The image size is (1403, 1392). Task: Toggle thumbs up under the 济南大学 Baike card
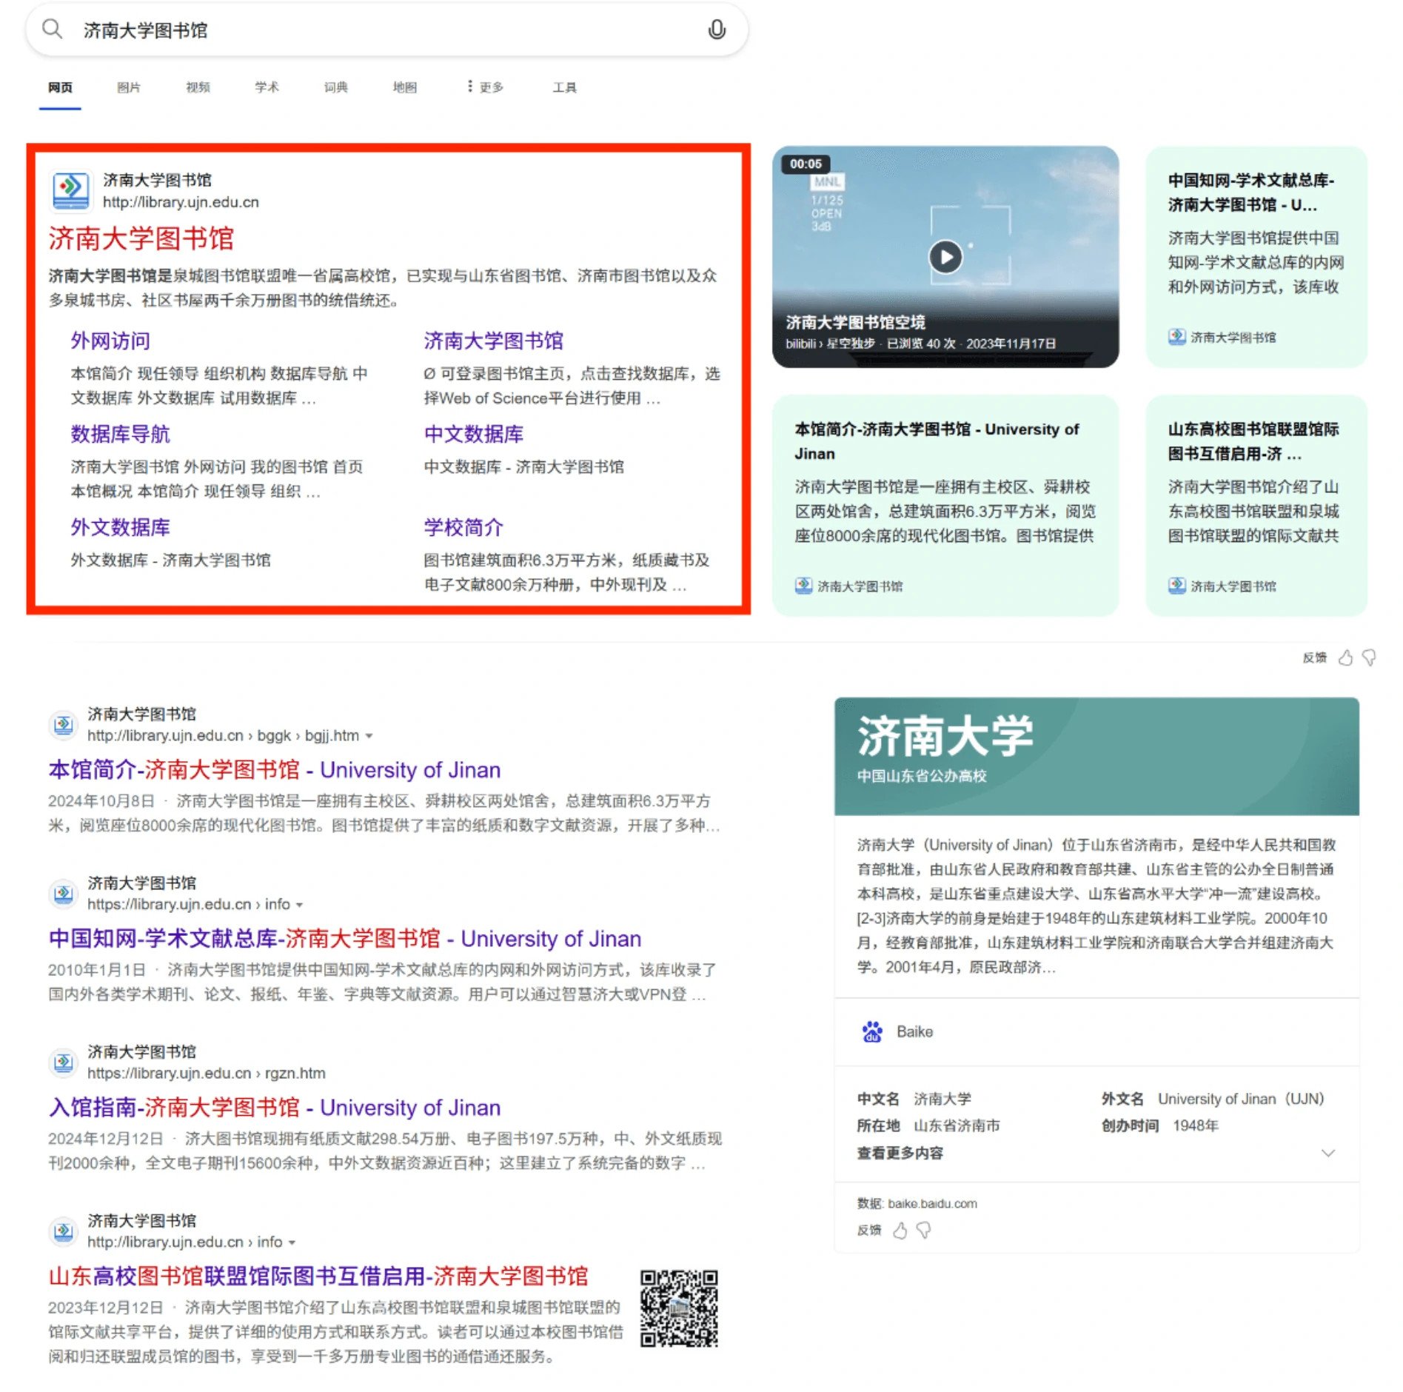coord(901,1231)
